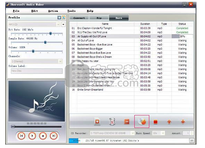Click the Status column header
Image resolution: width=205 pixels, height=148 pixels.
point(182,24)
